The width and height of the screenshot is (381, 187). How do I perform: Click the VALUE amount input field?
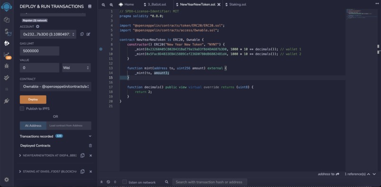[40, 68]
